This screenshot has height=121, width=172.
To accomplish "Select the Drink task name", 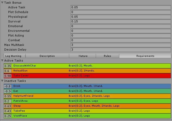I will point(17,86).
